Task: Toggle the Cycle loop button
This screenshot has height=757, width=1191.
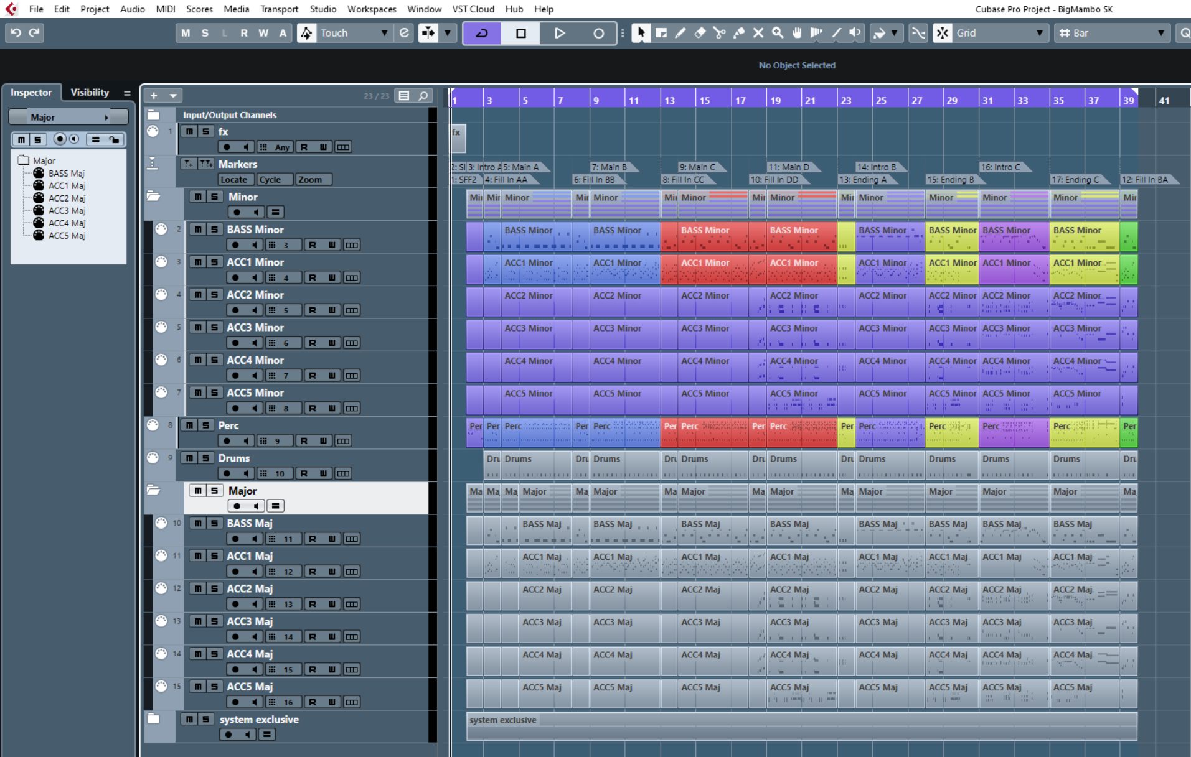Action: 483,33
